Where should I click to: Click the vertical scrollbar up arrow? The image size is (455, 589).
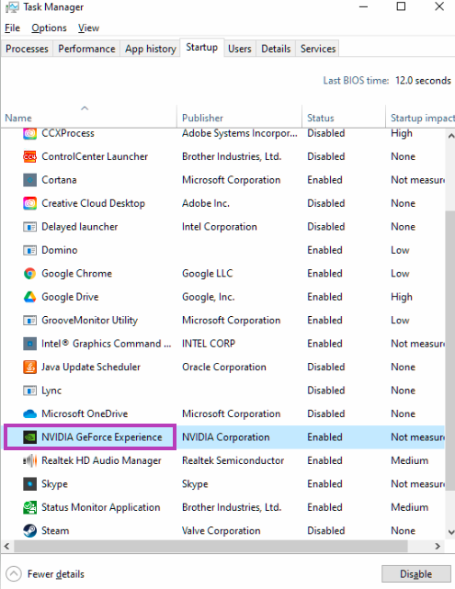pyautogui.click(x=451, y=136)
